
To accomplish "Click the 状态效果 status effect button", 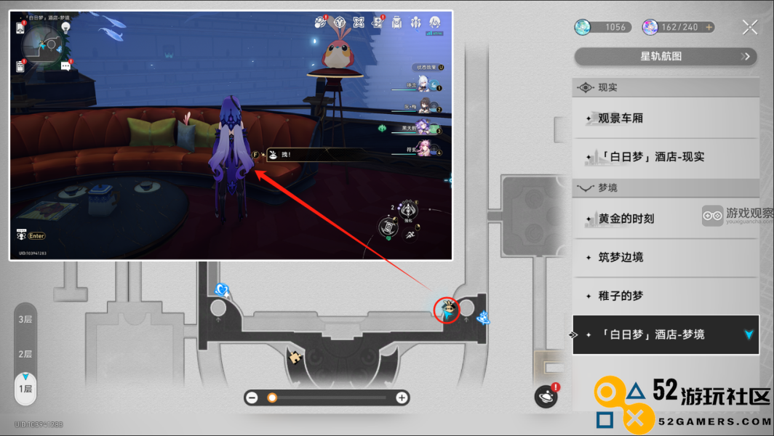I will pos(429,68).
